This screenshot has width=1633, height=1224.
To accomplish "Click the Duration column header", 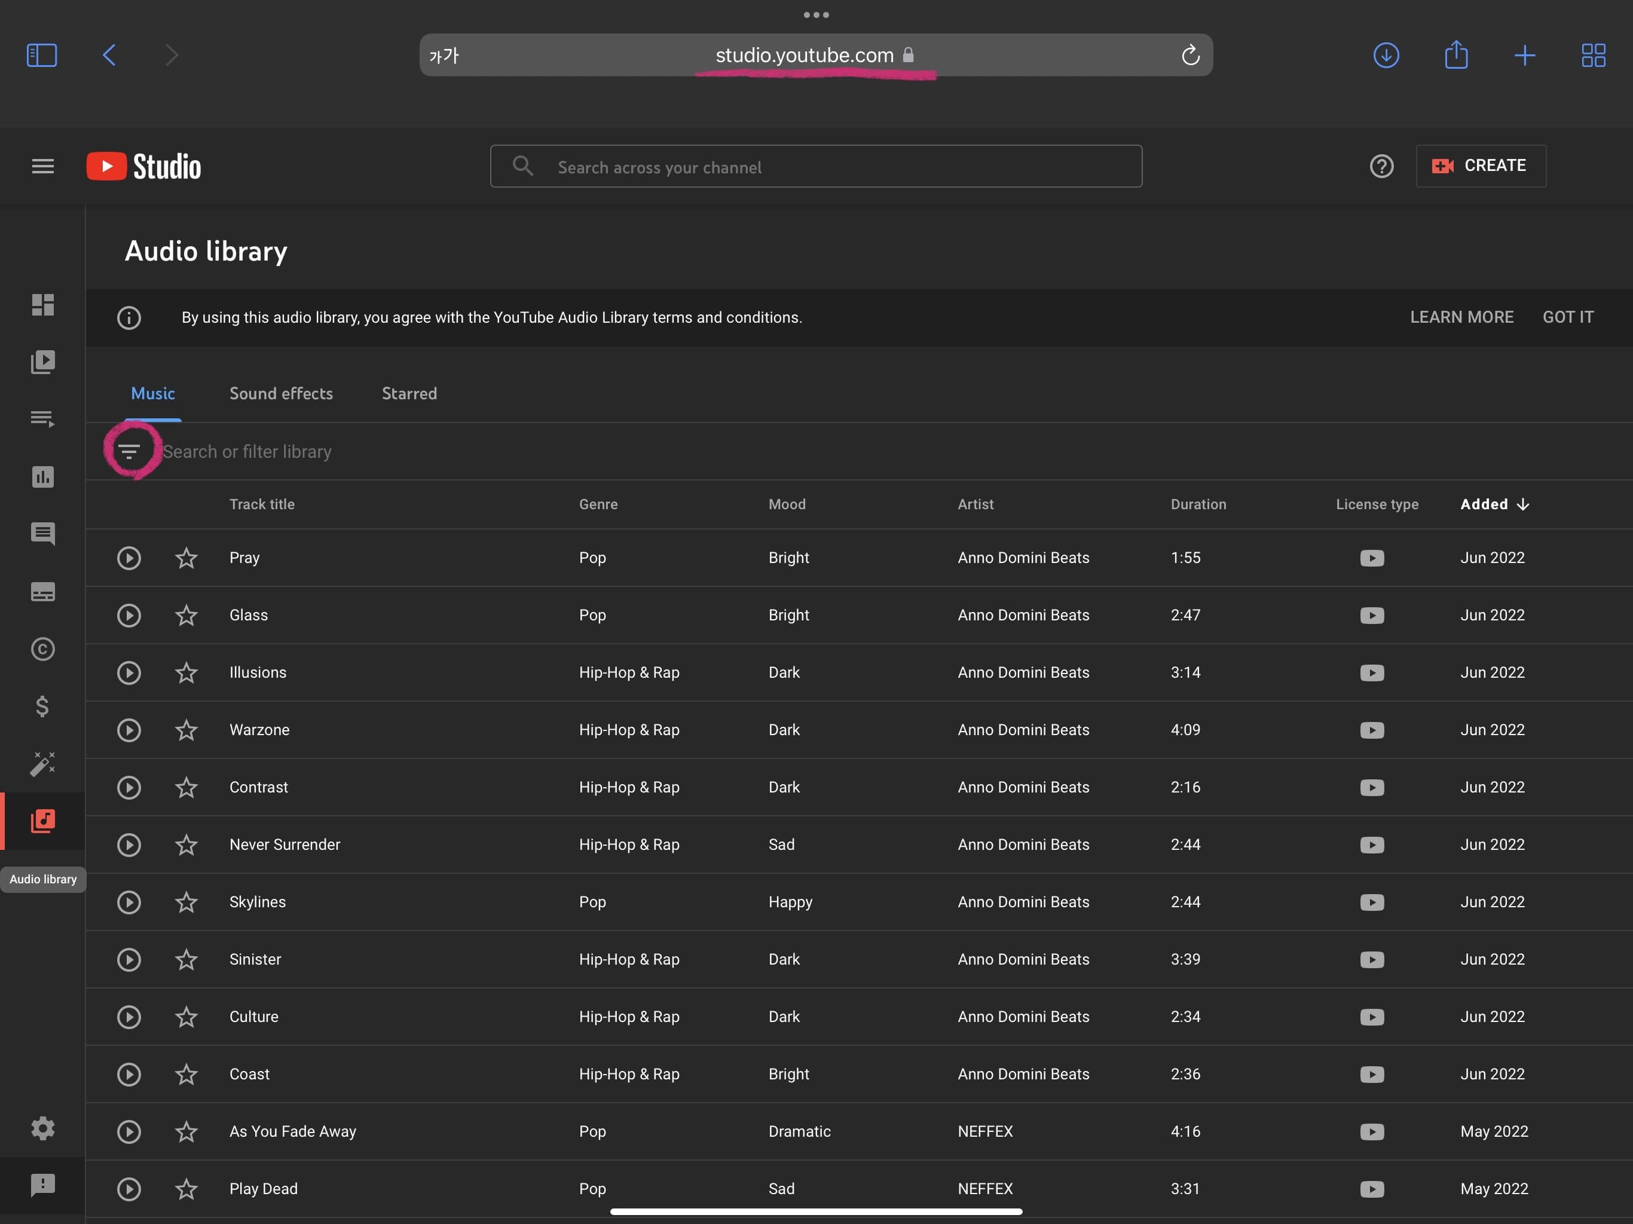I will coord(1198,504).
